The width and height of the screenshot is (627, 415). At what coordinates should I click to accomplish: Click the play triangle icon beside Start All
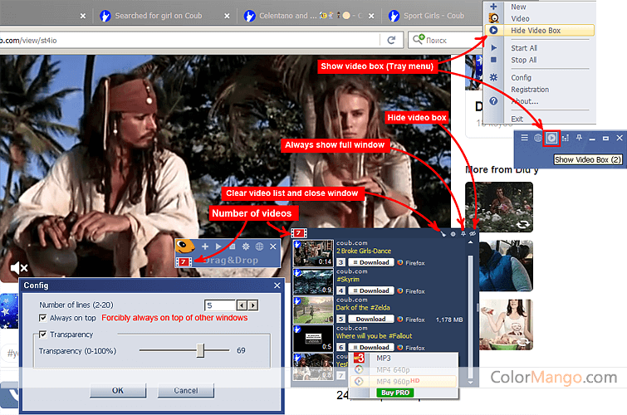(x=494, y=48)
